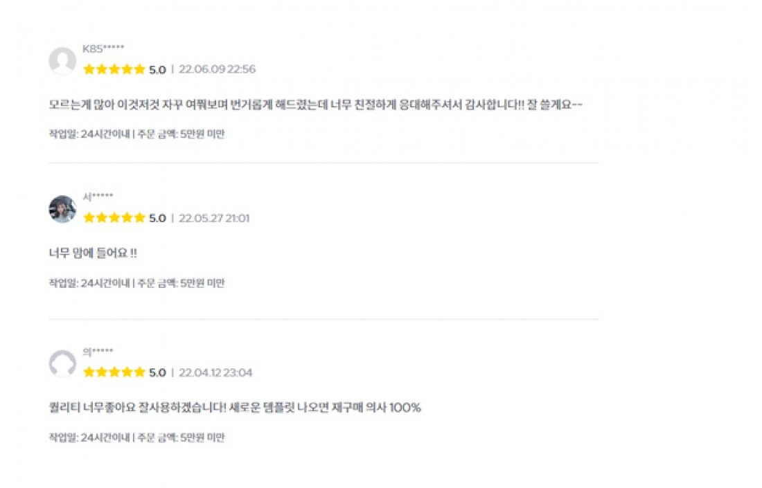Open reviewer K85***** username

click(x=103, y=48)
